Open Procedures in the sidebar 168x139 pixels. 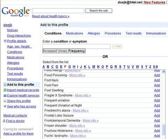pyautogui.click(x=15, y=68)
